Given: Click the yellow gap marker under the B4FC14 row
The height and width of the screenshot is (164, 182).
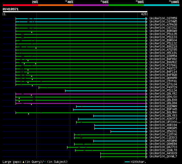Looking at the screenshot, I should point(28,73).
